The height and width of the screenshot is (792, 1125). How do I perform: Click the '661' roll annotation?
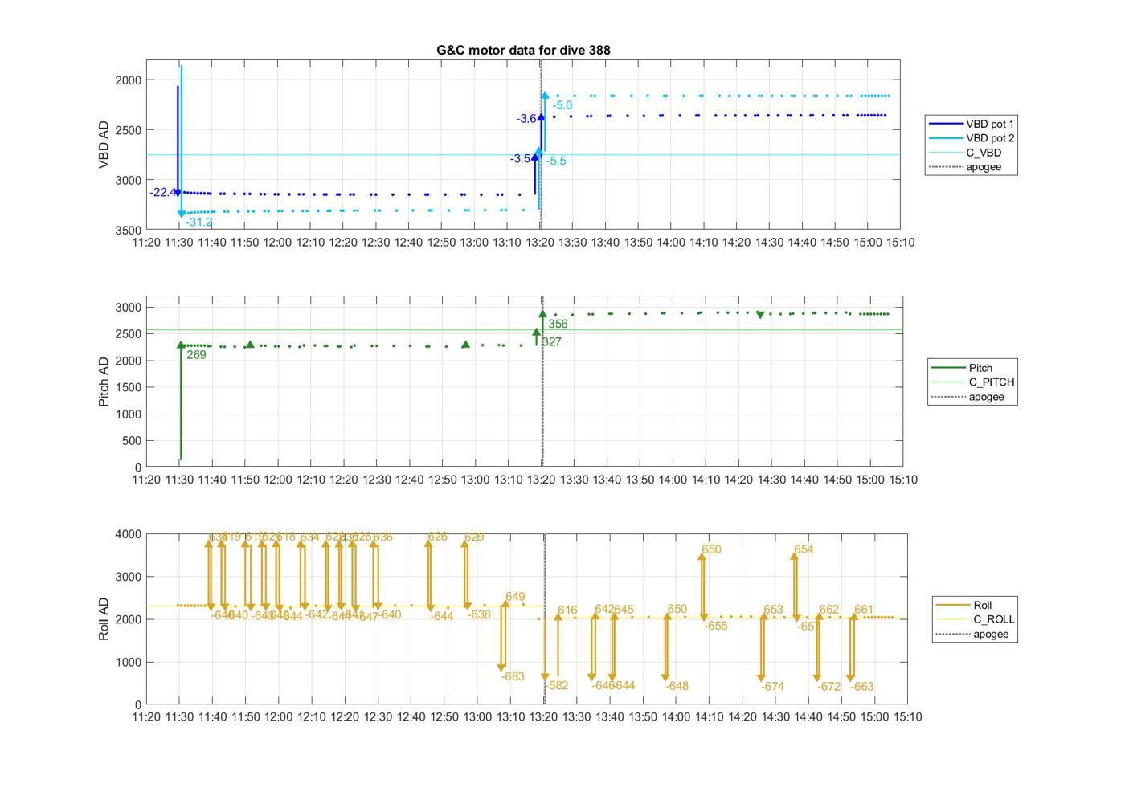pyautogui.click(x=863, y=610)
